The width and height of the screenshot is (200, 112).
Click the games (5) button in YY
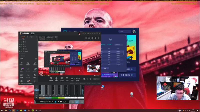coord(131,69)
